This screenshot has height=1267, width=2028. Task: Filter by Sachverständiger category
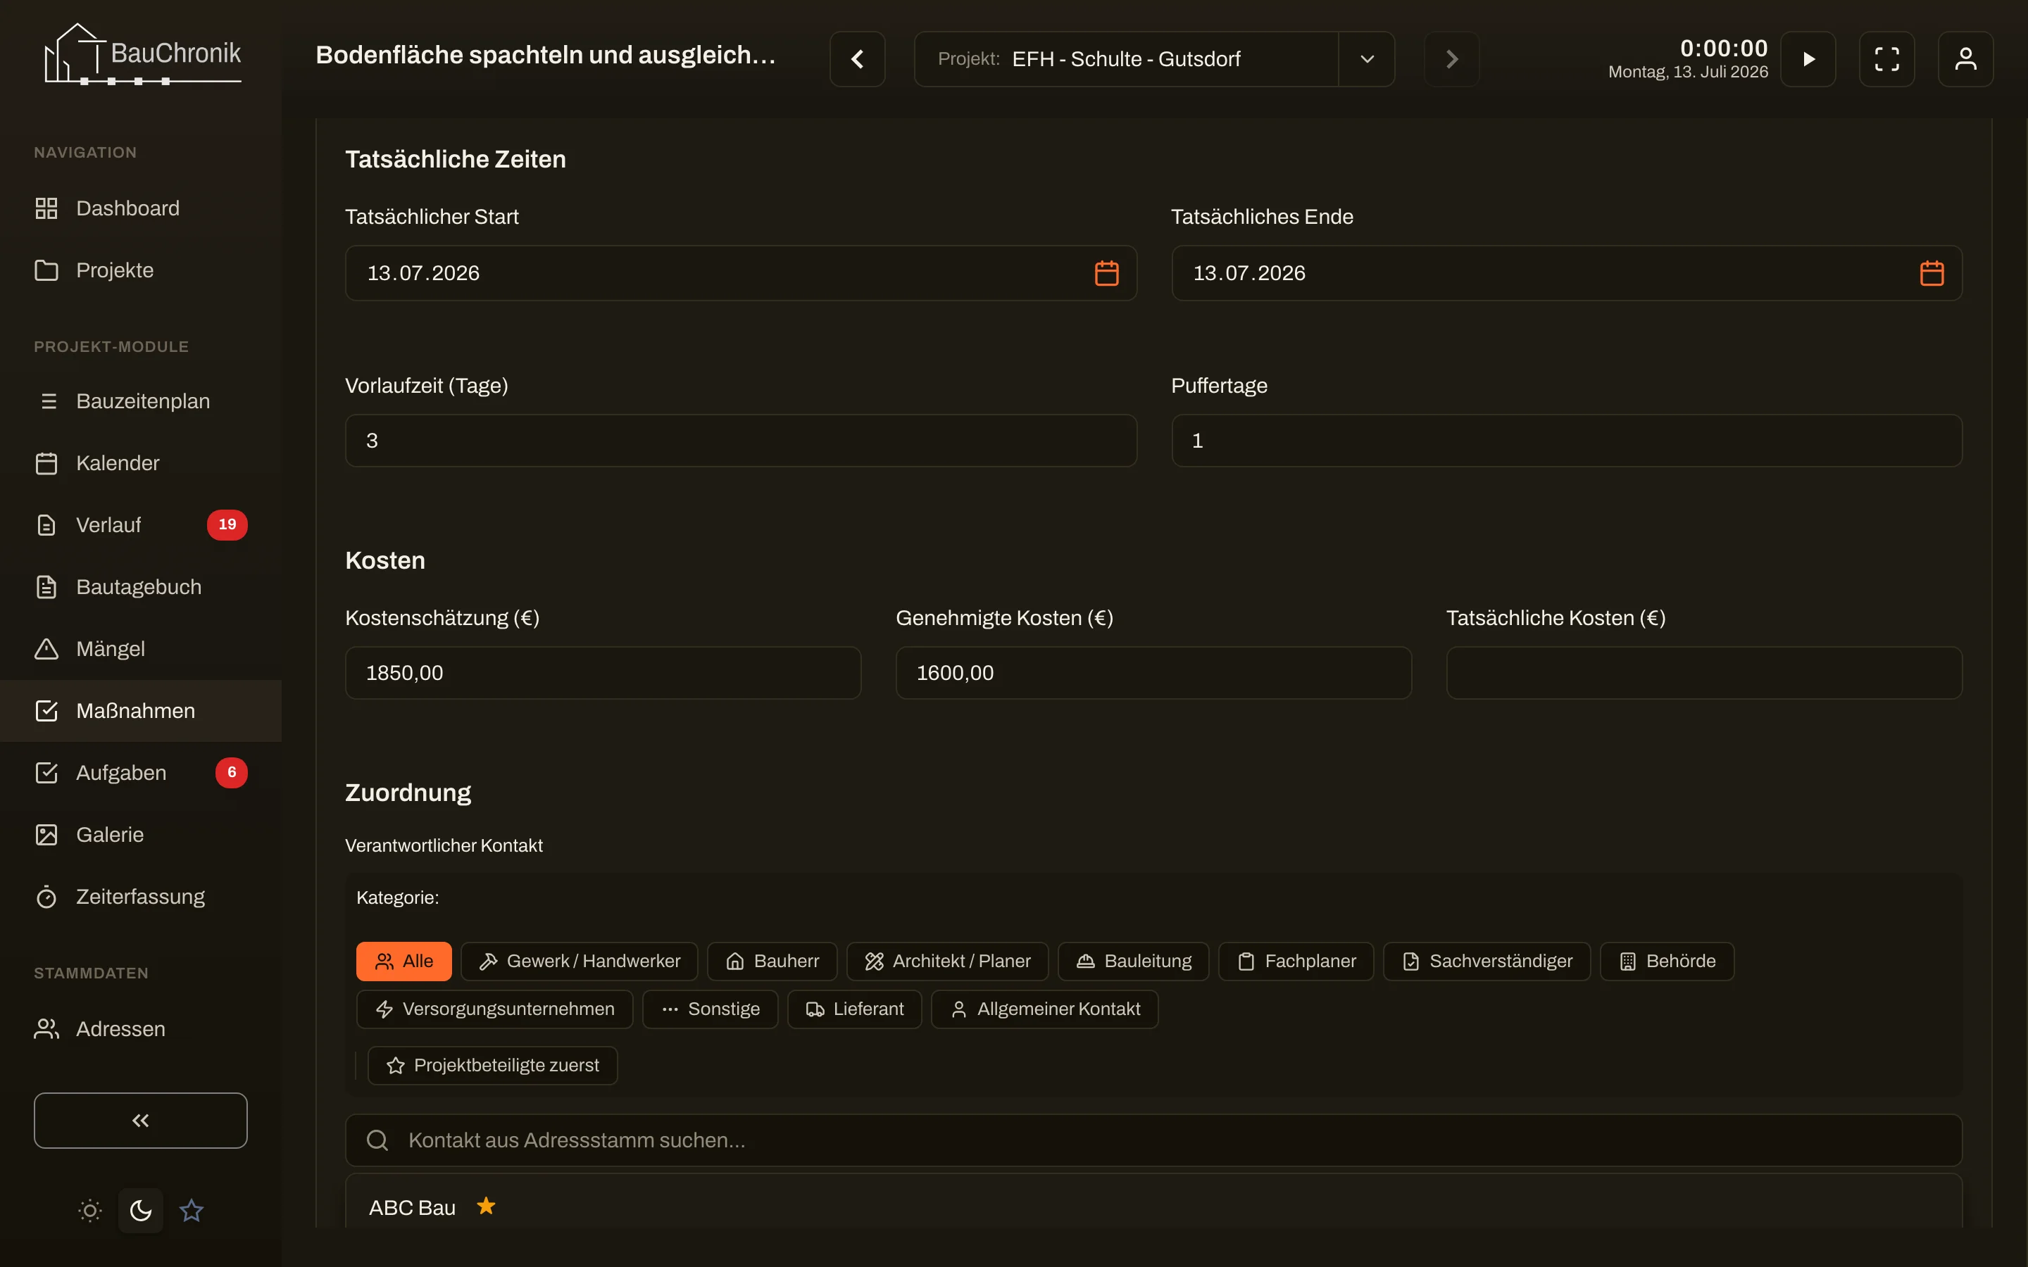pyautogui.click(x=1486, y=961)
